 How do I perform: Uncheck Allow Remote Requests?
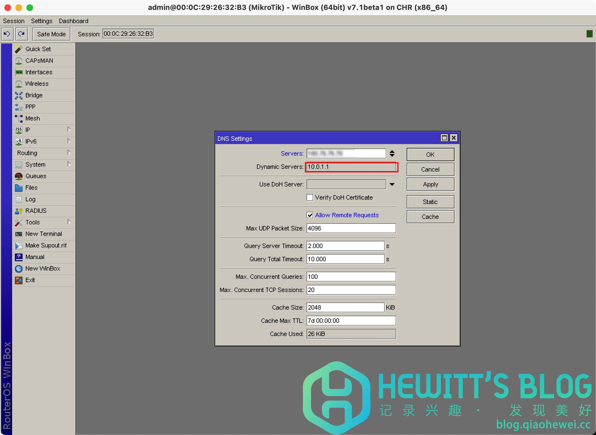[310, 215]
